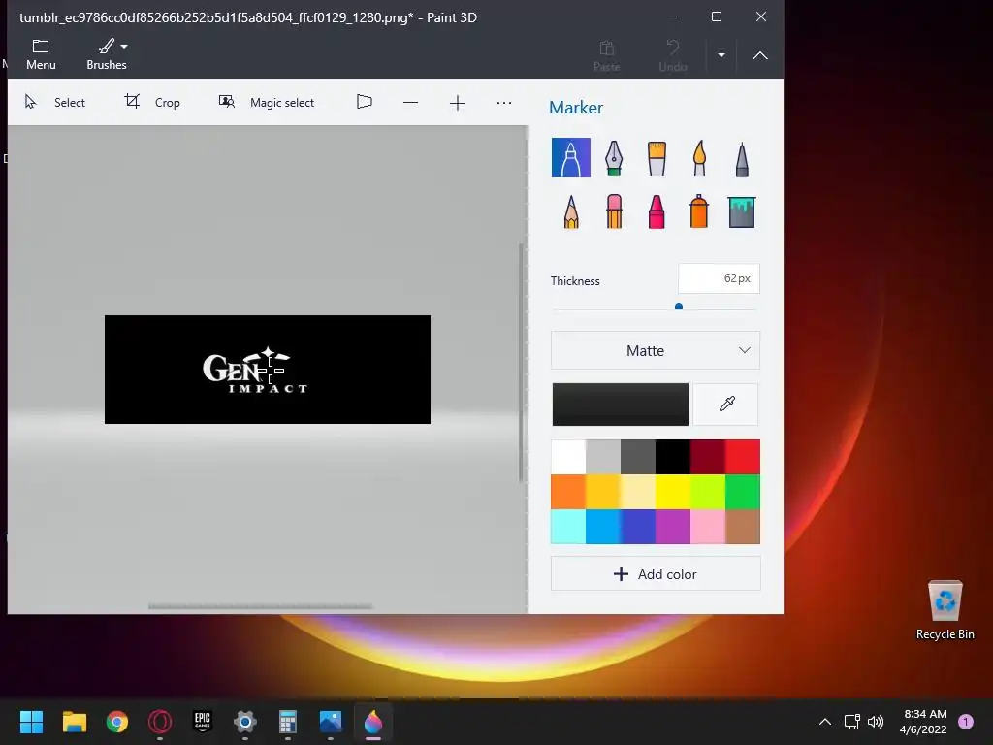Zoom in with the plus icon
Screen dimensions: 993x745
(458, 102)
